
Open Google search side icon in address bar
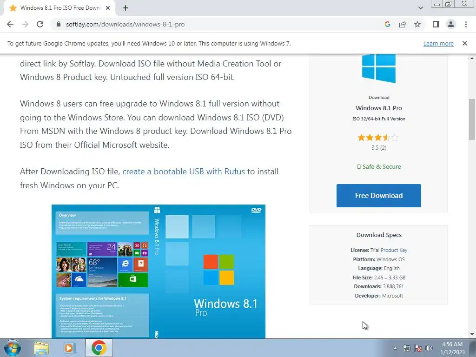(387, 24)
